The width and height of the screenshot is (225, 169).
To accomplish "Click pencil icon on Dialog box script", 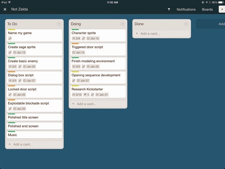I will pyautogui.click(x=20, y=81).
